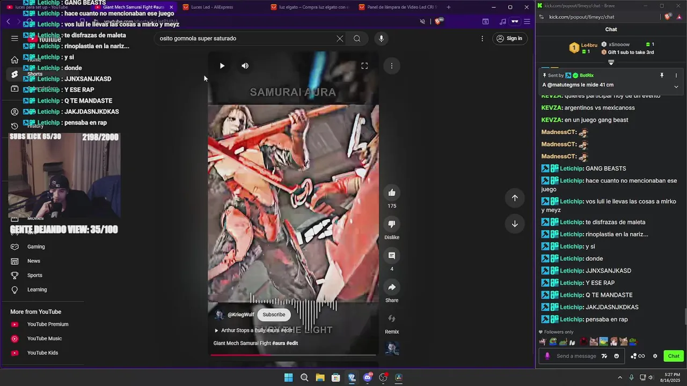Open Discord from the taskbar
This screenshot has height=386, width=687.
coord(368,377)
